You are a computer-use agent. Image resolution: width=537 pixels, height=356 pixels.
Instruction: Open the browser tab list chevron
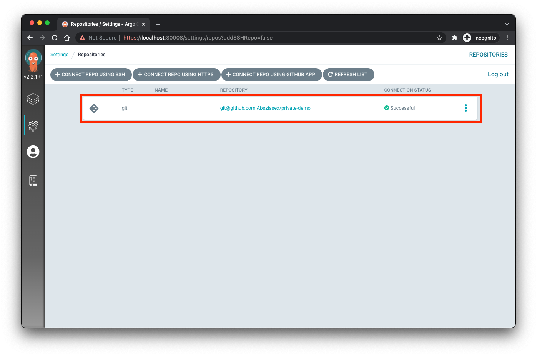[x=507, y=24]
